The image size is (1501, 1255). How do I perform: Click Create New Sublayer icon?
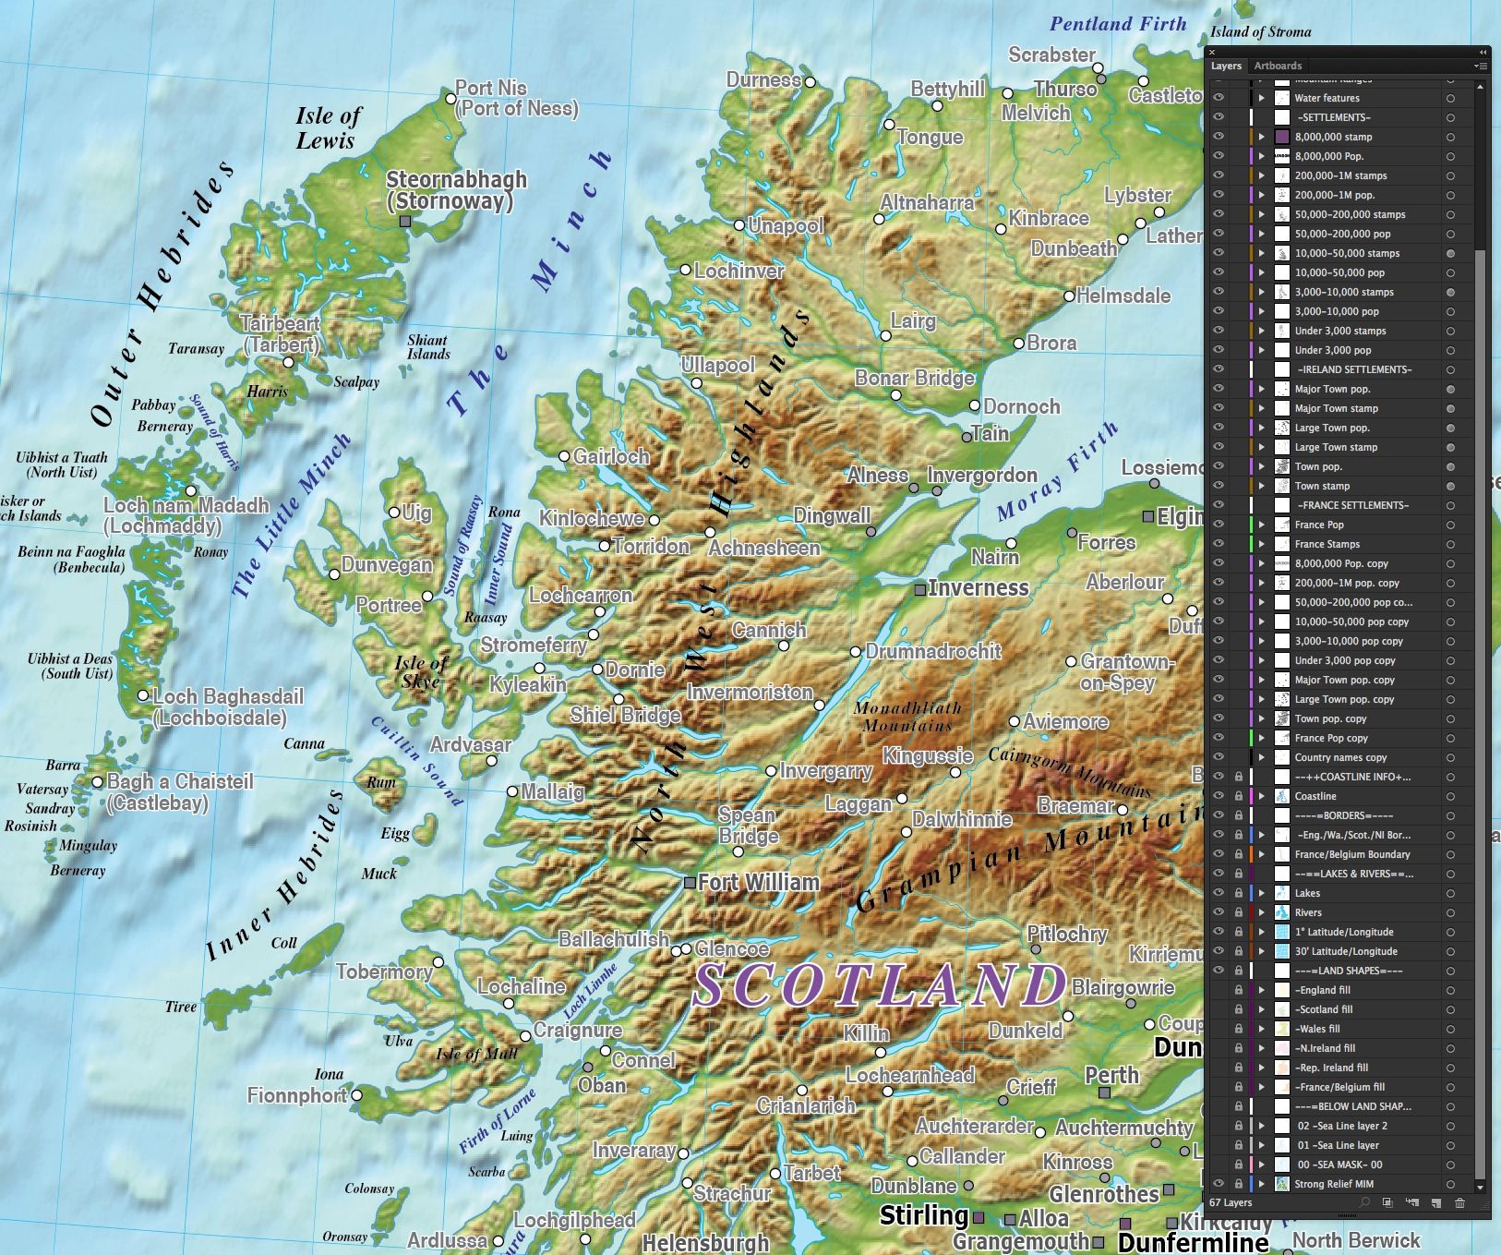(1411, 1202)
